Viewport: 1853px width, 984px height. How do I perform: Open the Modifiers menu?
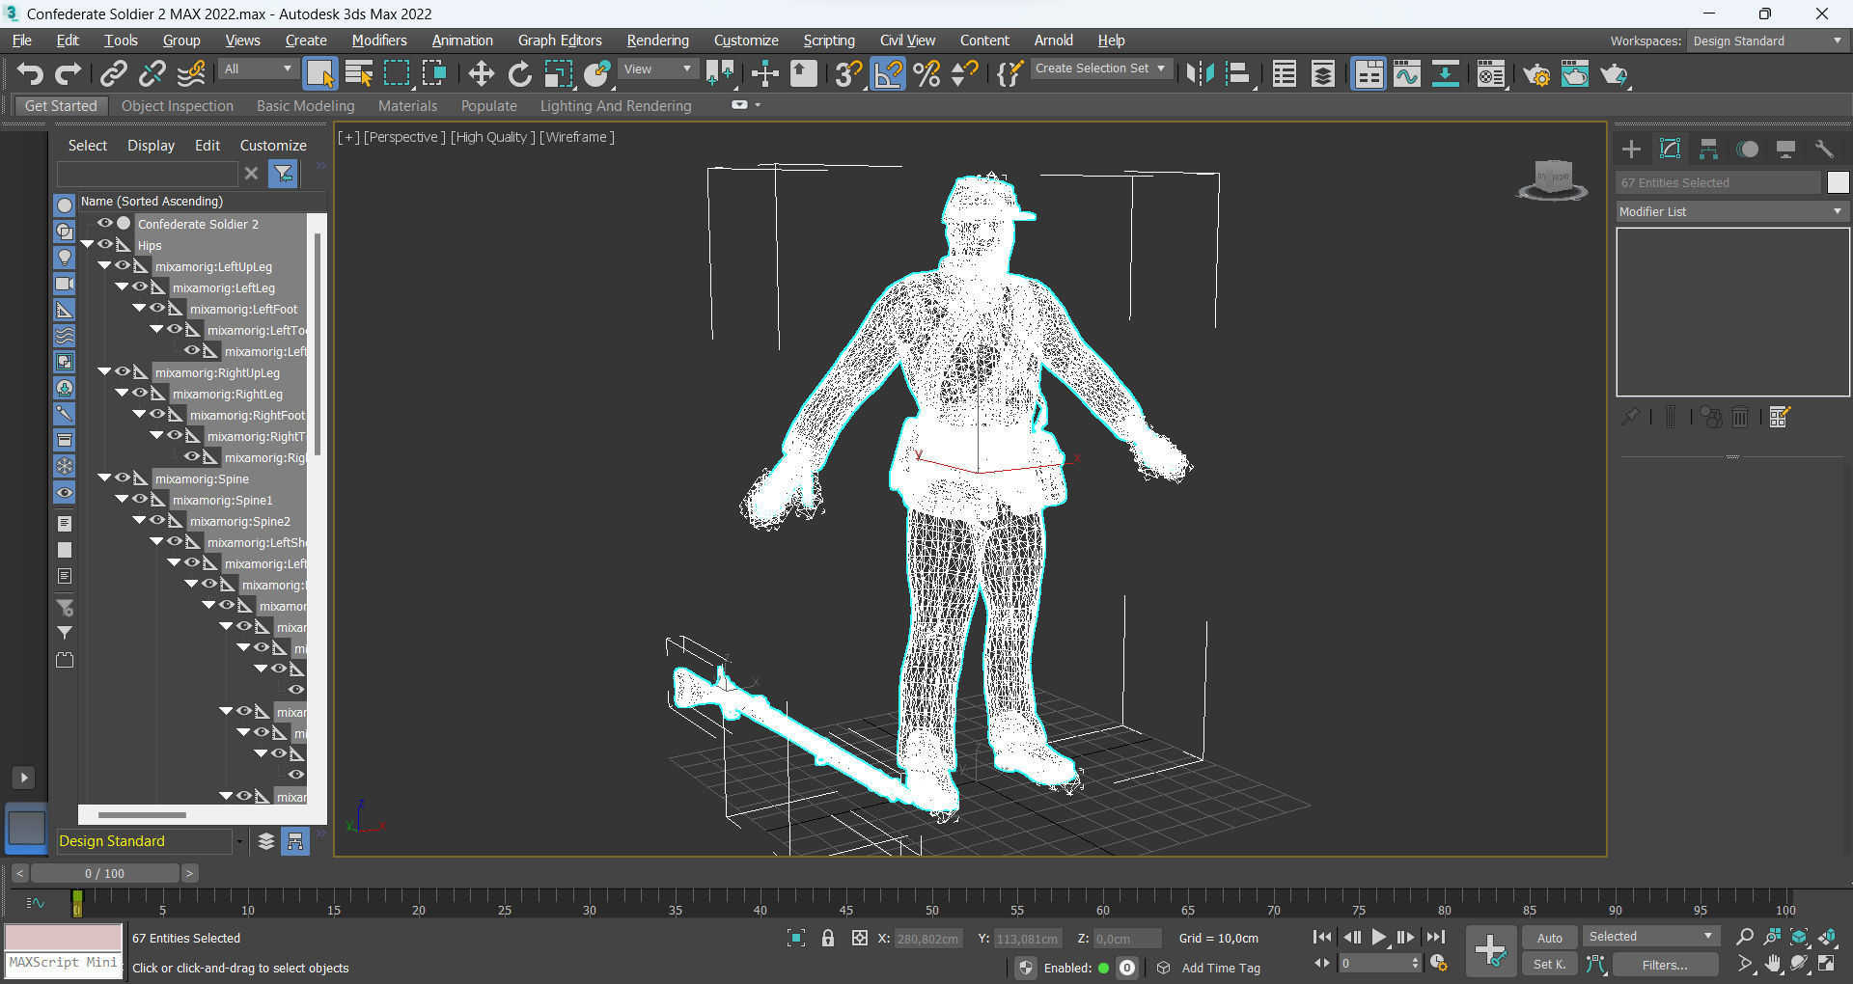[379, 41]
